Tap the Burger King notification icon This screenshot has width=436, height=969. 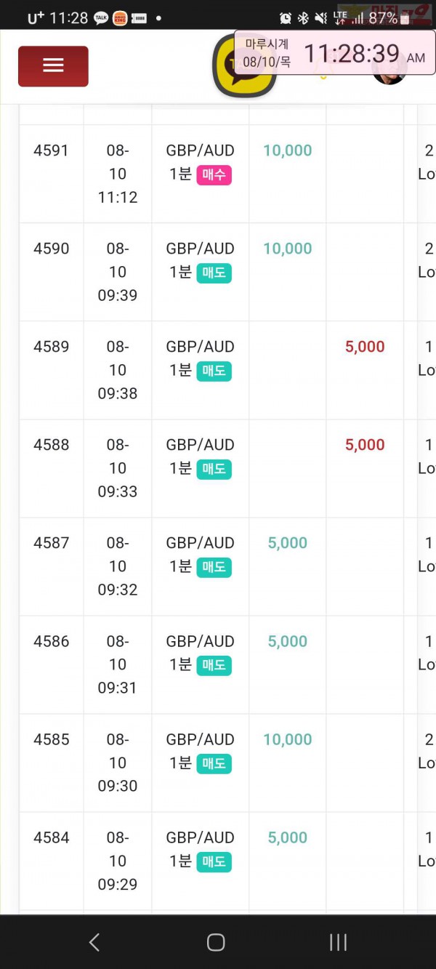pyautogui.click(x=120, y=18)
